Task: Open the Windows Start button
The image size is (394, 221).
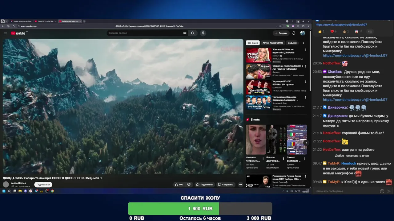Action: point(4,191)
